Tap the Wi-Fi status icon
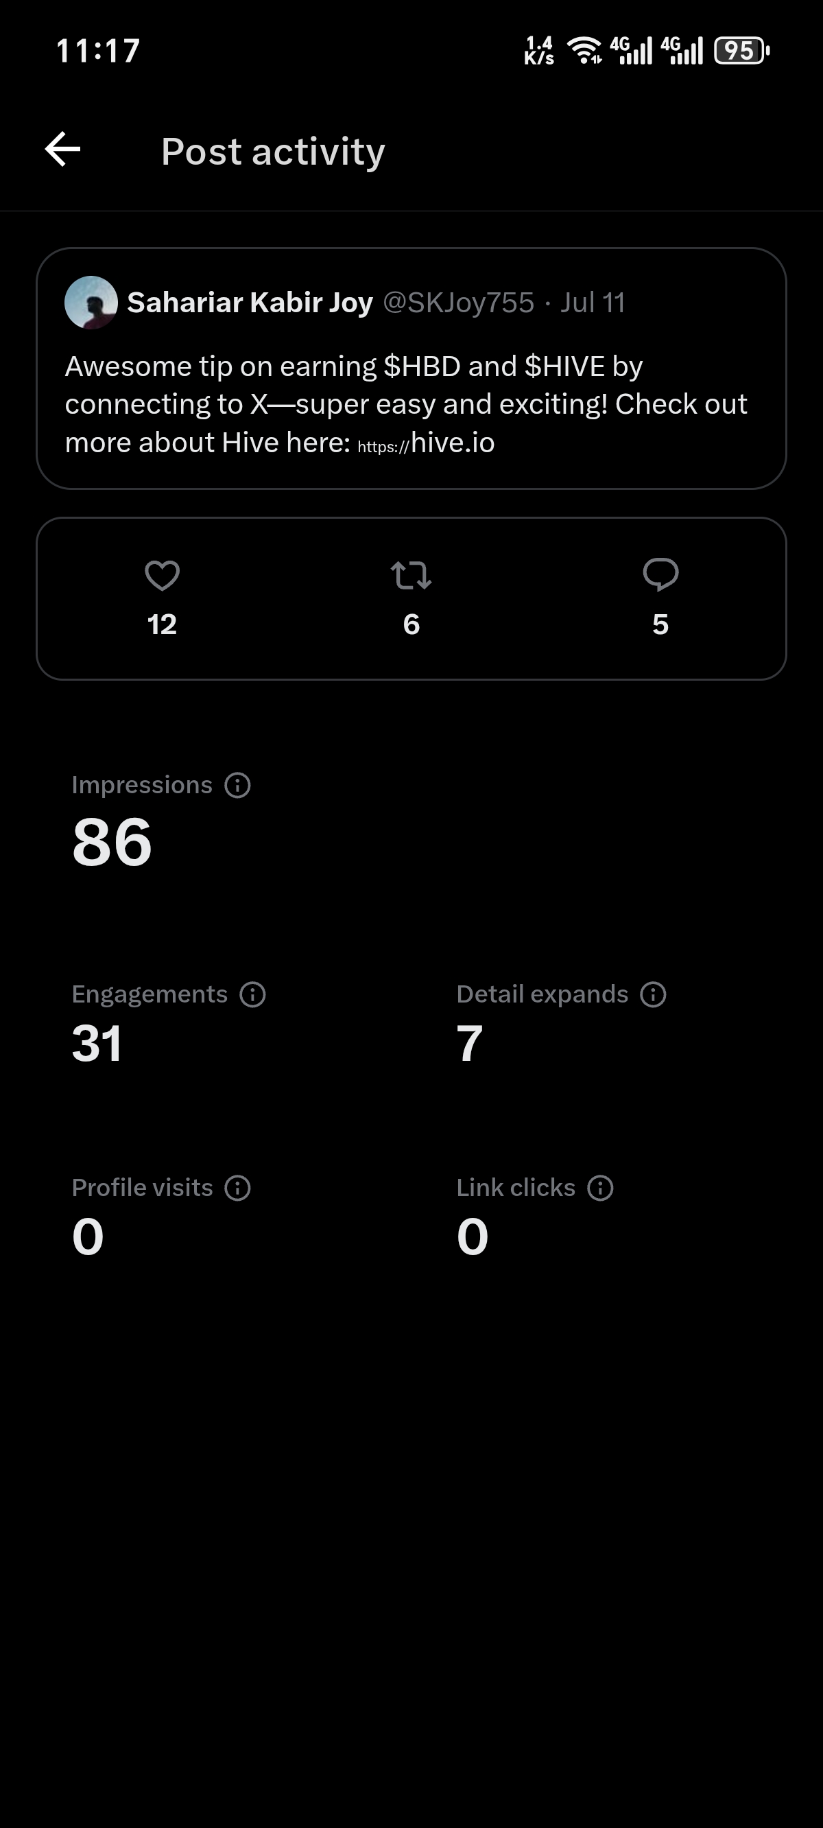 584,50
